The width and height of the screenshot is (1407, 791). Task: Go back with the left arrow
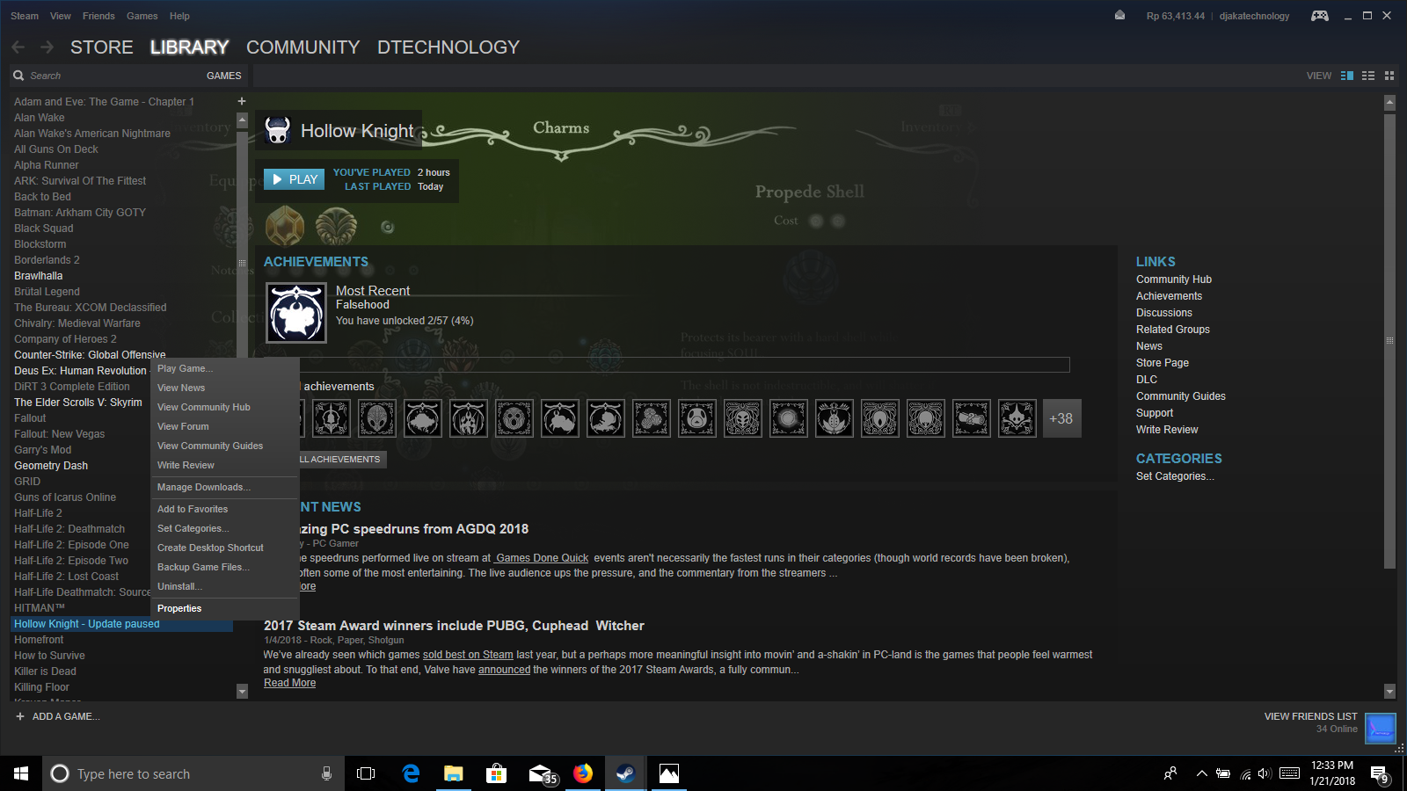[18, 47]
